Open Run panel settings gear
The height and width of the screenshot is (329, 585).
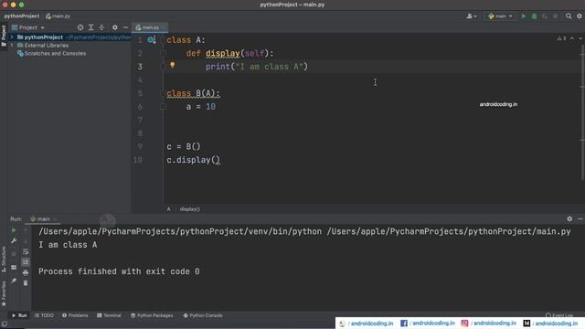(569, 219)
